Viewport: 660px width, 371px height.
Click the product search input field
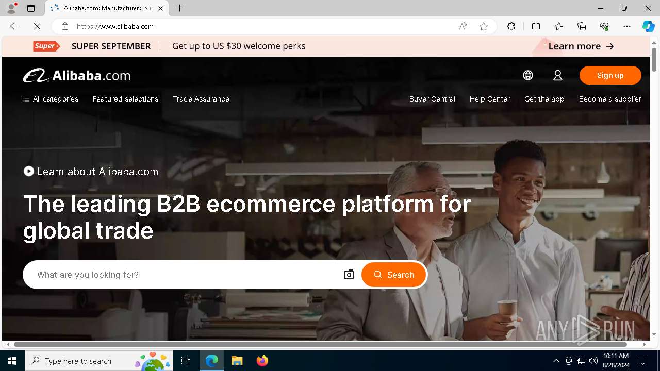[186, 275]
